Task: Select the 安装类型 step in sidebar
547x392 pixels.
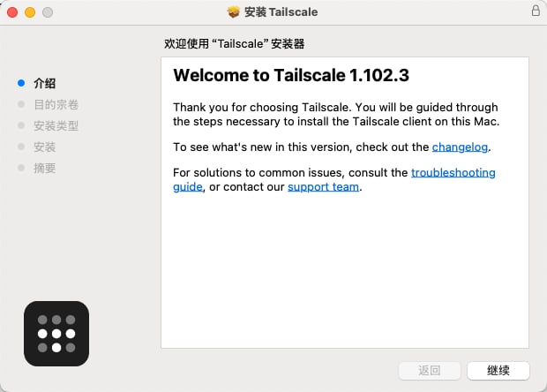Action: pyautogui.click(x=56, y=125)
